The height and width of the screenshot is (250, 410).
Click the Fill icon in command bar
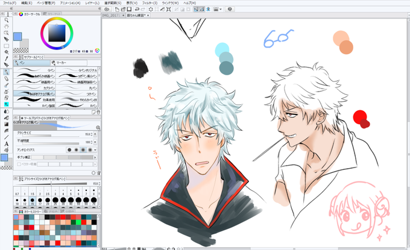[x=163, y=9]
